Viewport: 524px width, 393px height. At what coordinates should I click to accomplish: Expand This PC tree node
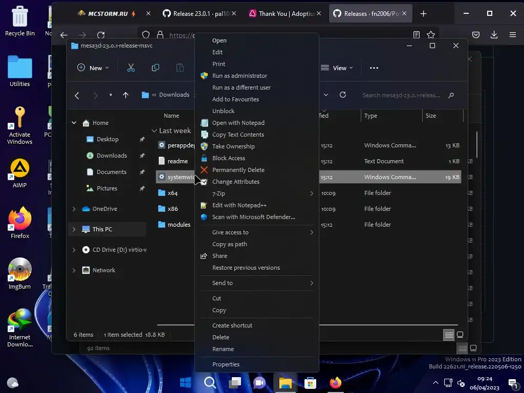pos(74,229)
